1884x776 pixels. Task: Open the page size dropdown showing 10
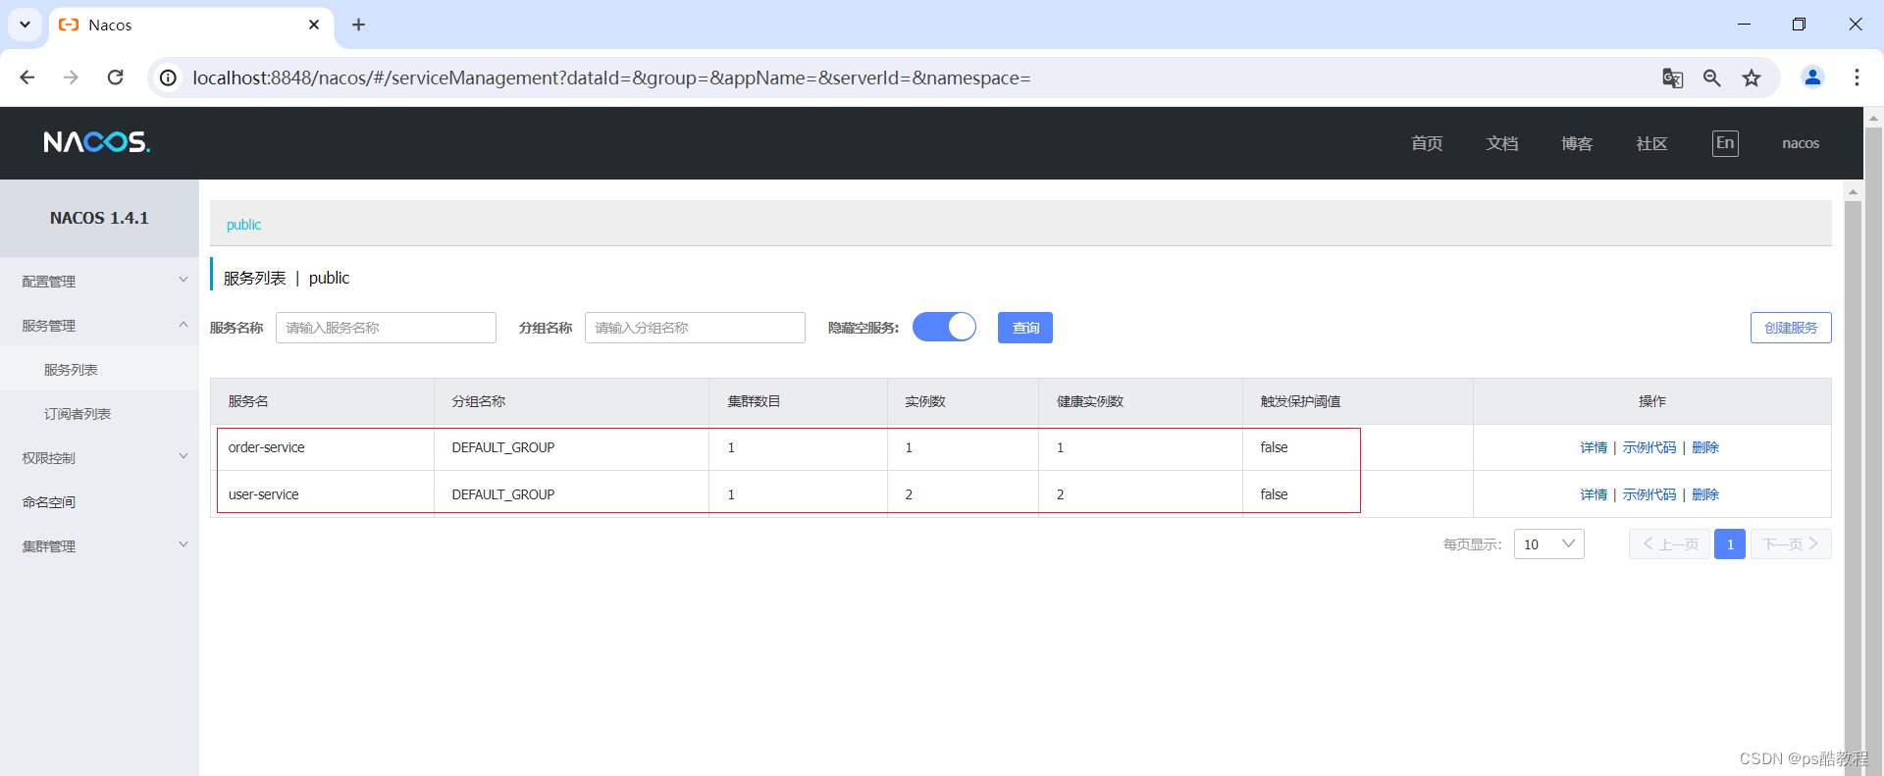pos(1548,544)
